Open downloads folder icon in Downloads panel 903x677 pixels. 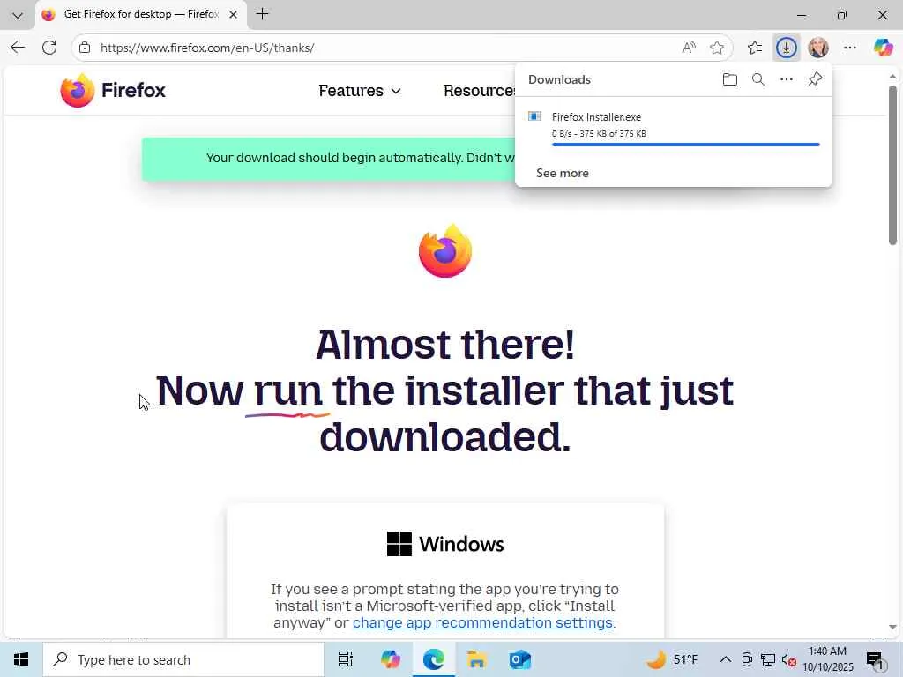pos(729,79)
